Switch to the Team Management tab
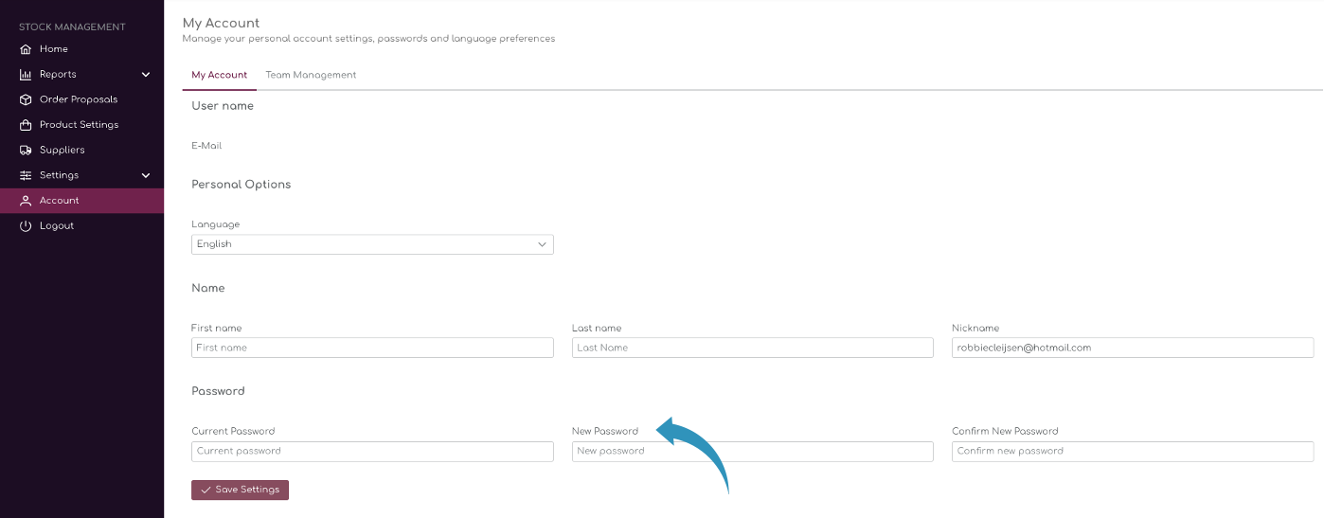1324x518 pixels. click(311, 75)
